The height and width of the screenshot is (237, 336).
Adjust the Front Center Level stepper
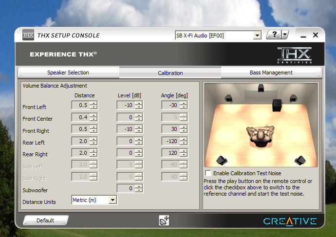139,117
